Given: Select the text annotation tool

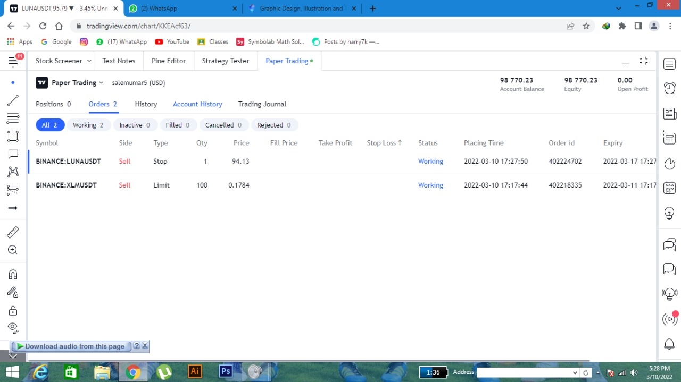Looking at the screenshot, I should tap(13, 154).
